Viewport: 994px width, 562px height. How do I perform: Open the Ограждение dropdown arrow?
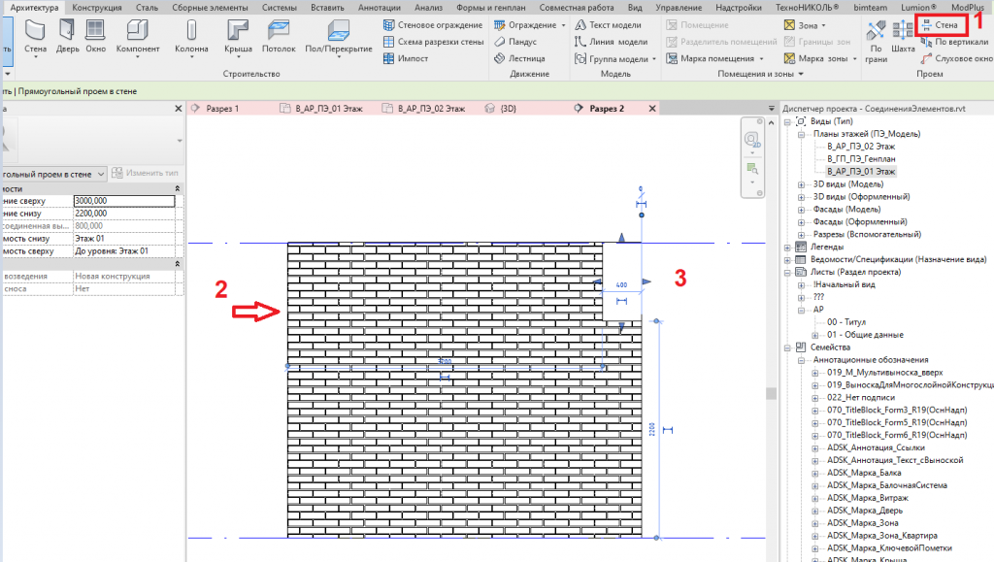pyautogui.click(x=563, y=25)
